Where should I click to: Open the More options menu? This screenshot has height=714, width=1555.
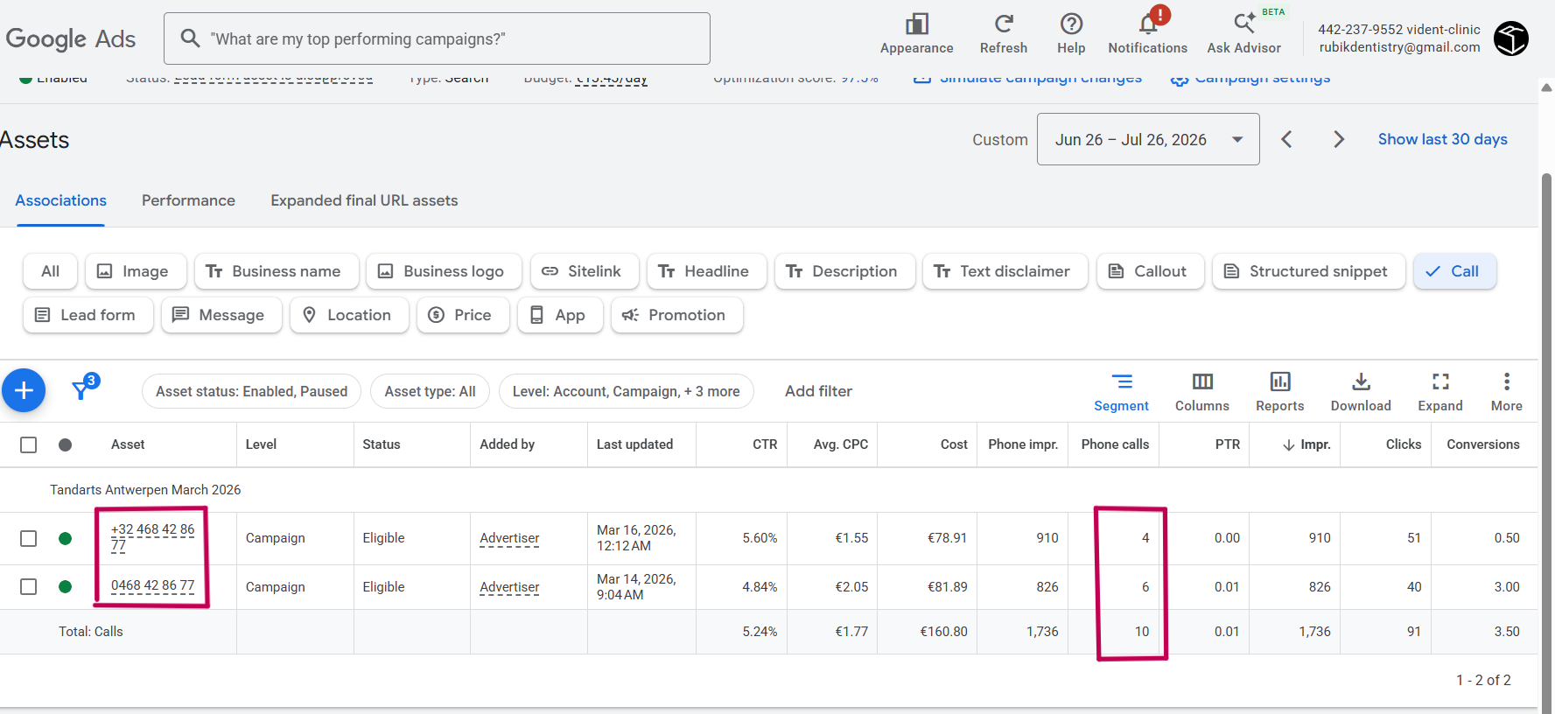point(1506,393)
